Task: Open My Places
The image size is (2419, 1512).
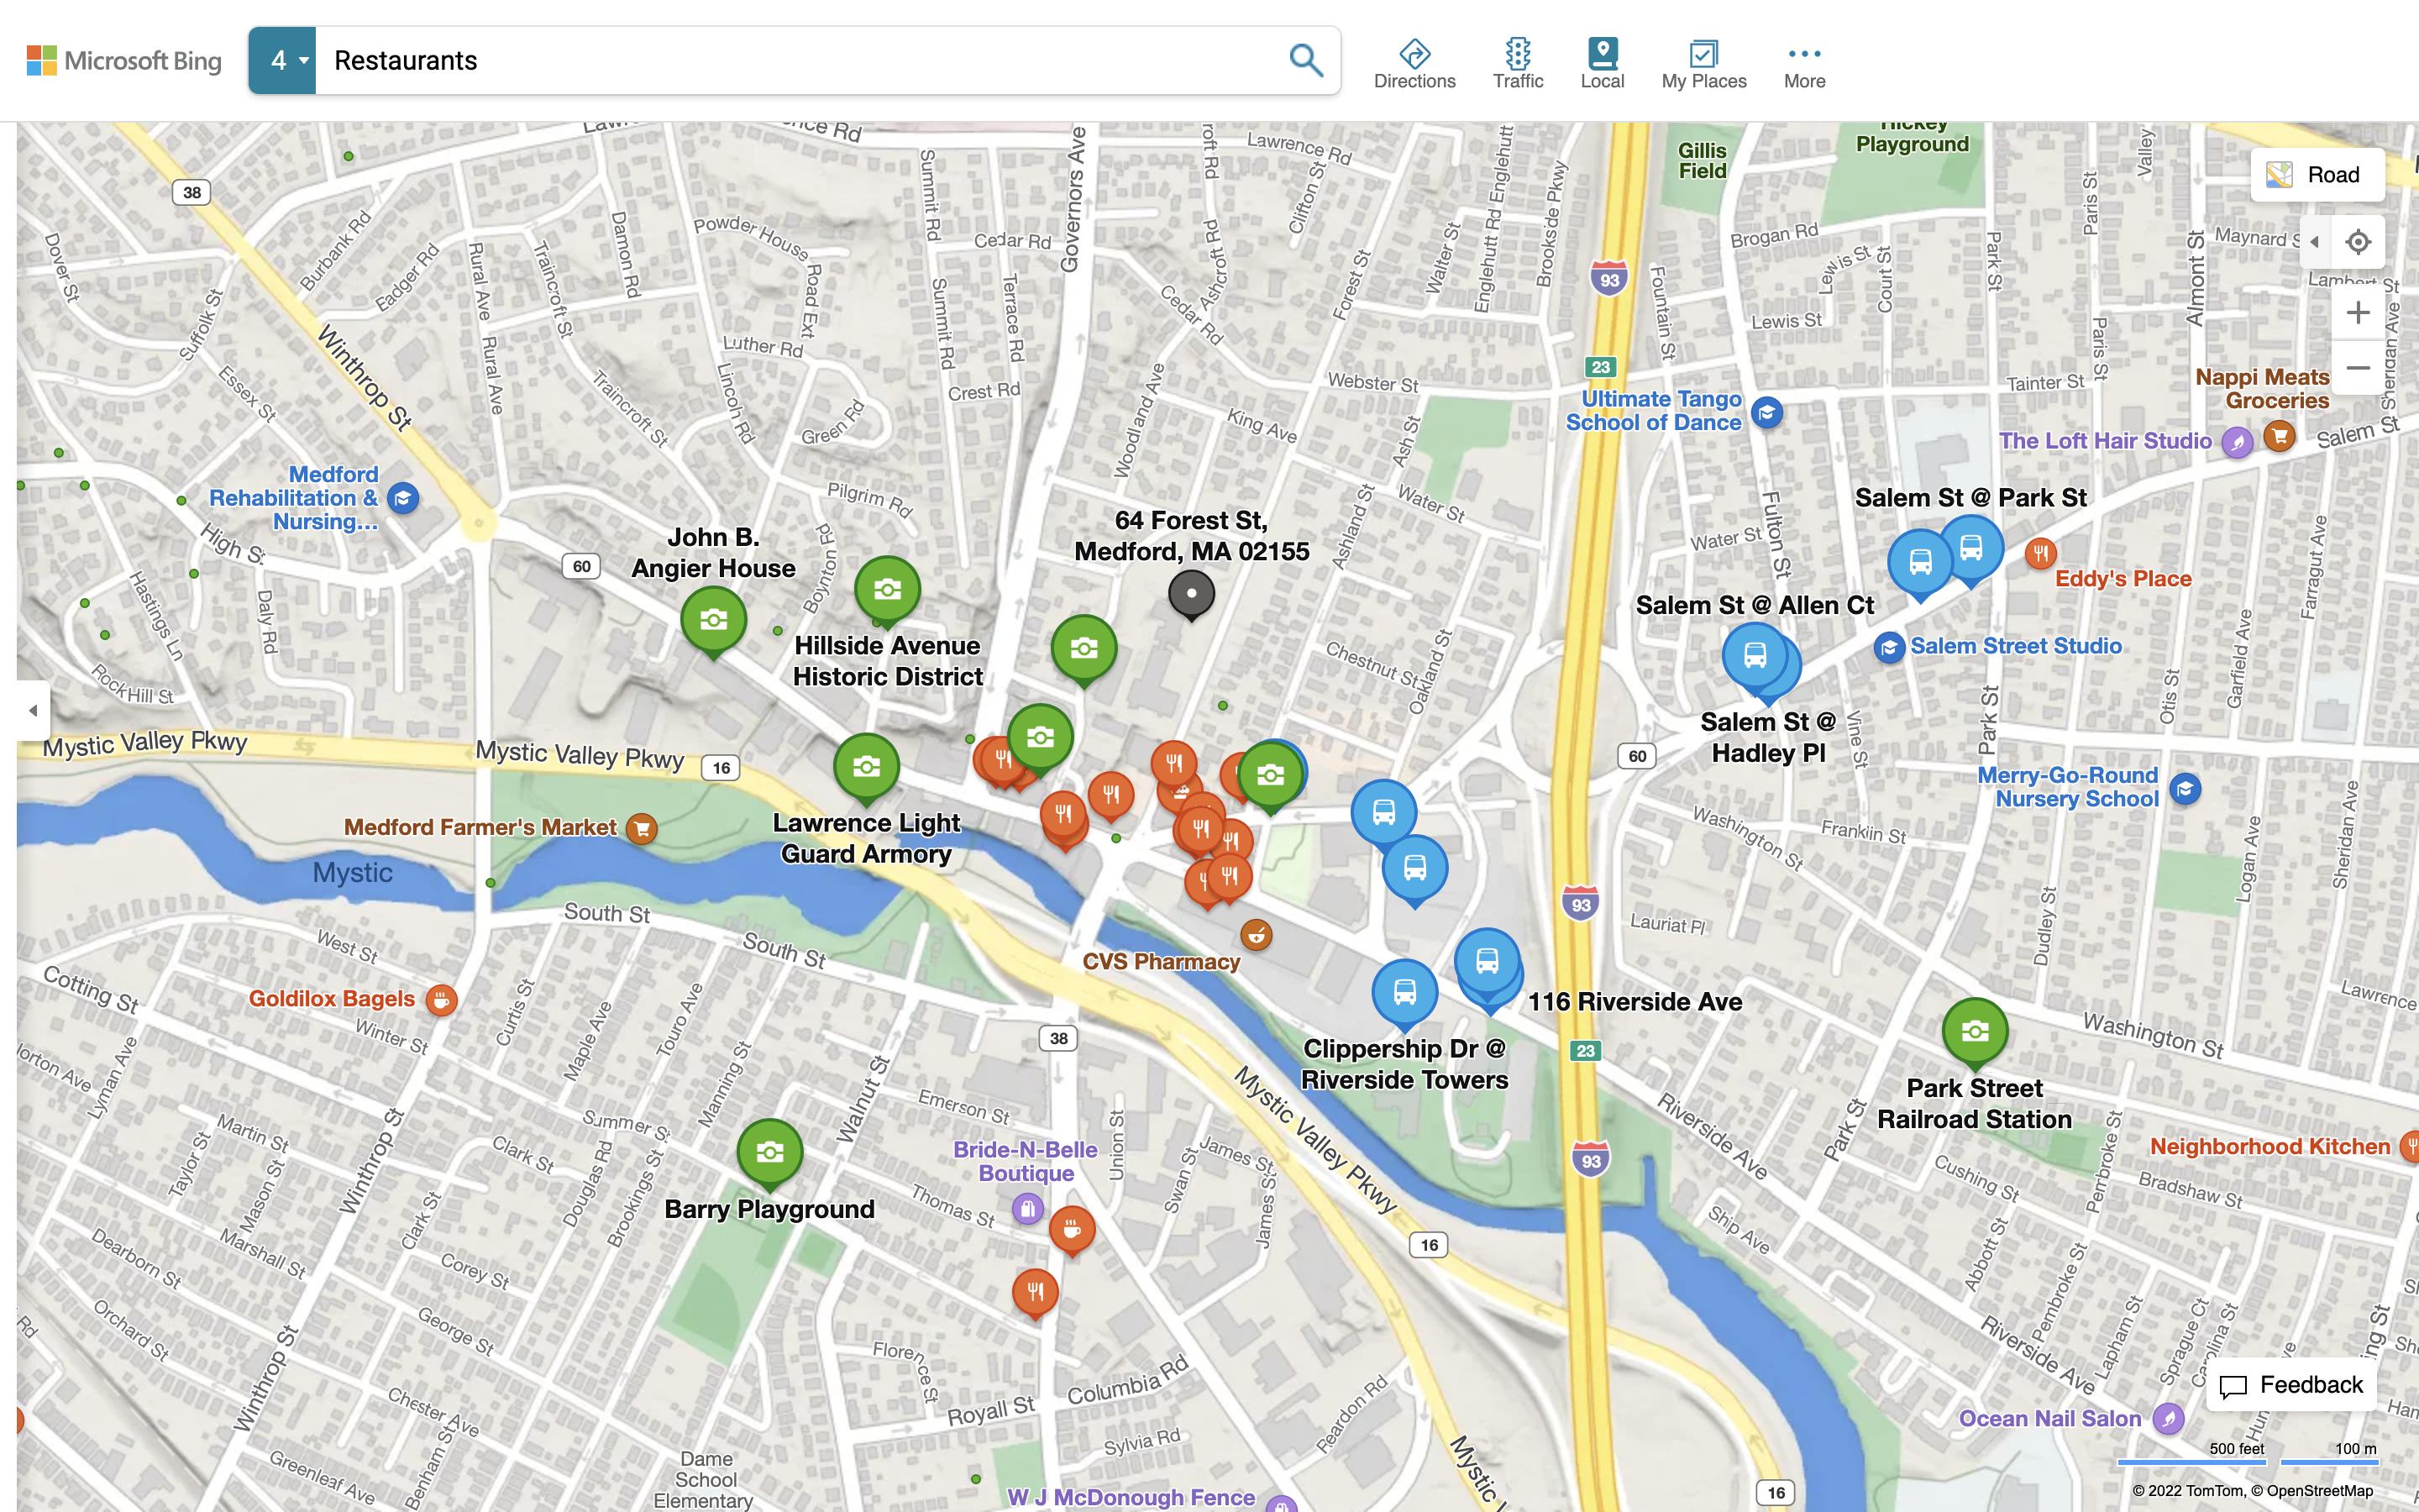Action: [1703, 64]
